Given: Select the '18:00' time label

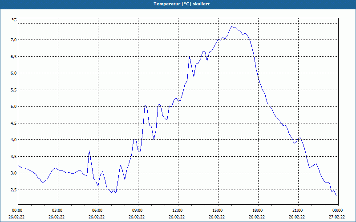Looking at the screenshot, I should coord(258,210).
